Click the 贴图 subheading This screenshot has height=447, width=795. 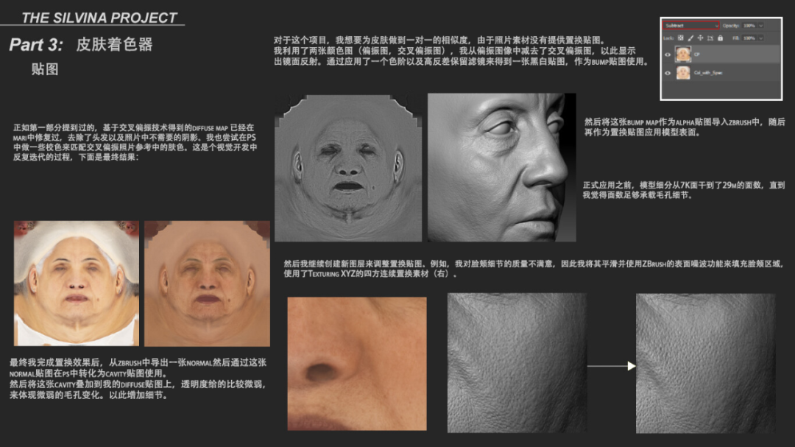[45, 69]
